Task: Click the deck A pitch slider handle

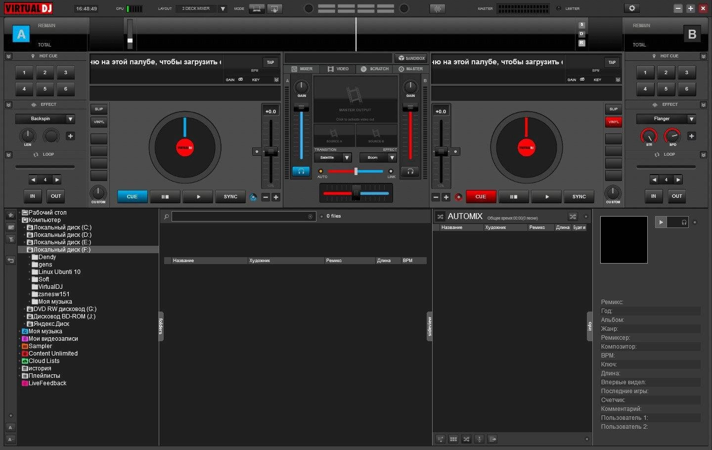Action: [x=270, y=151]
